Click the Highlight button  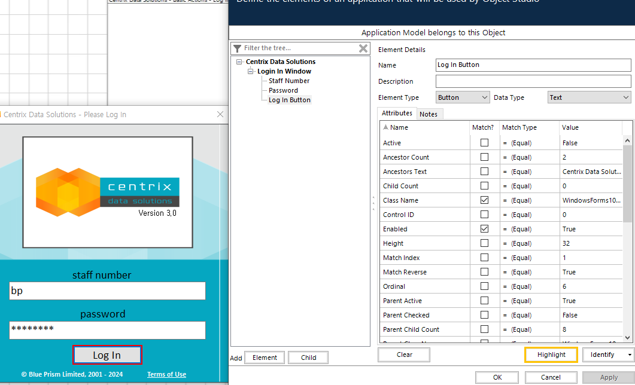coord(551,355)
